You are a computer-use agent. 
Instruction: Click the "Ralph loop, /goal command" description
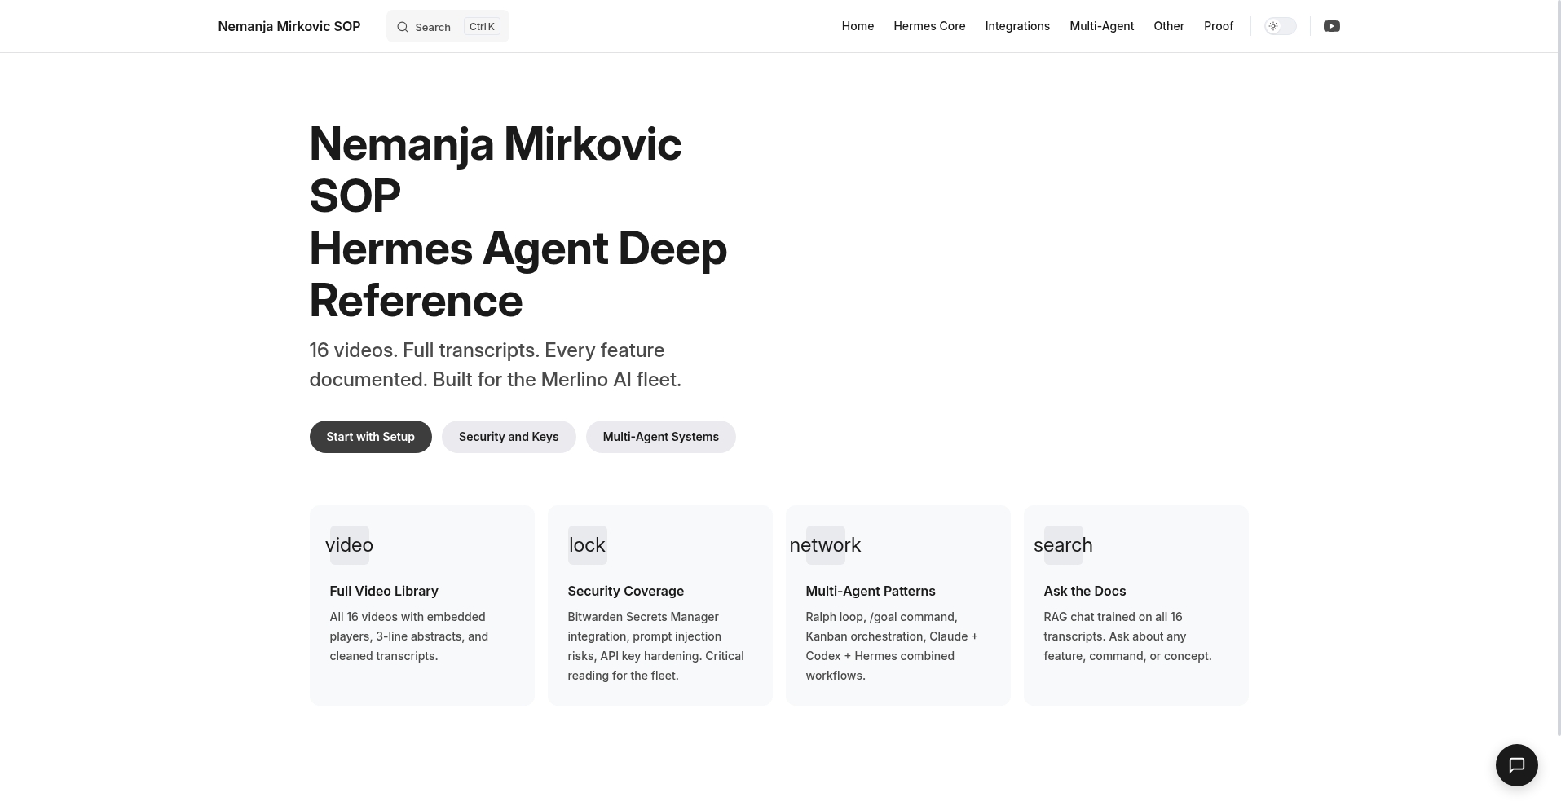click(892, 646)
